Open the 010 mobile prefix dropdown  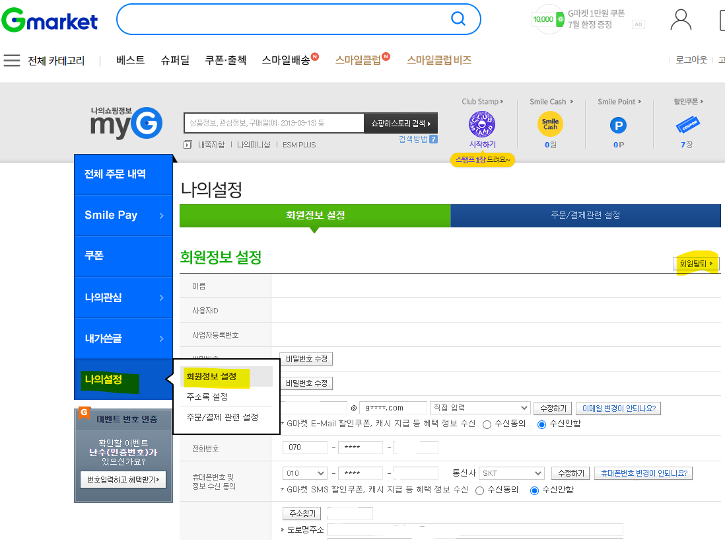point(304,473)
